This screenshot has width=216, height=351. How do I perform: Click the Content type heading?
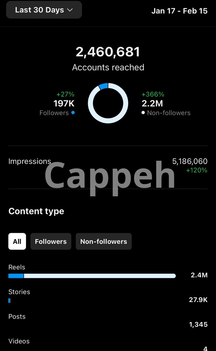[36, 211]
